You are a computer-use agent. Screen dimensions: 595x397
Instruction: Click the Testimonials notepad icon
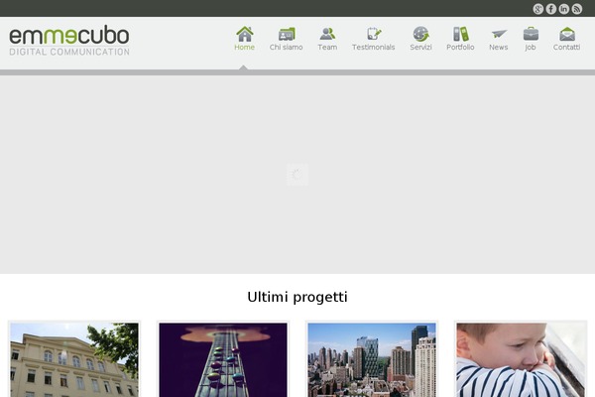click(x=374, y=34)
